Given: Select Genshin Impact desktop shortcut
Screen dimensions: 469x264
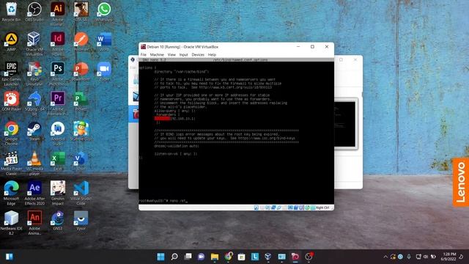Looking at the screenshot, I should pyautogui.click(x=58, y=193).
